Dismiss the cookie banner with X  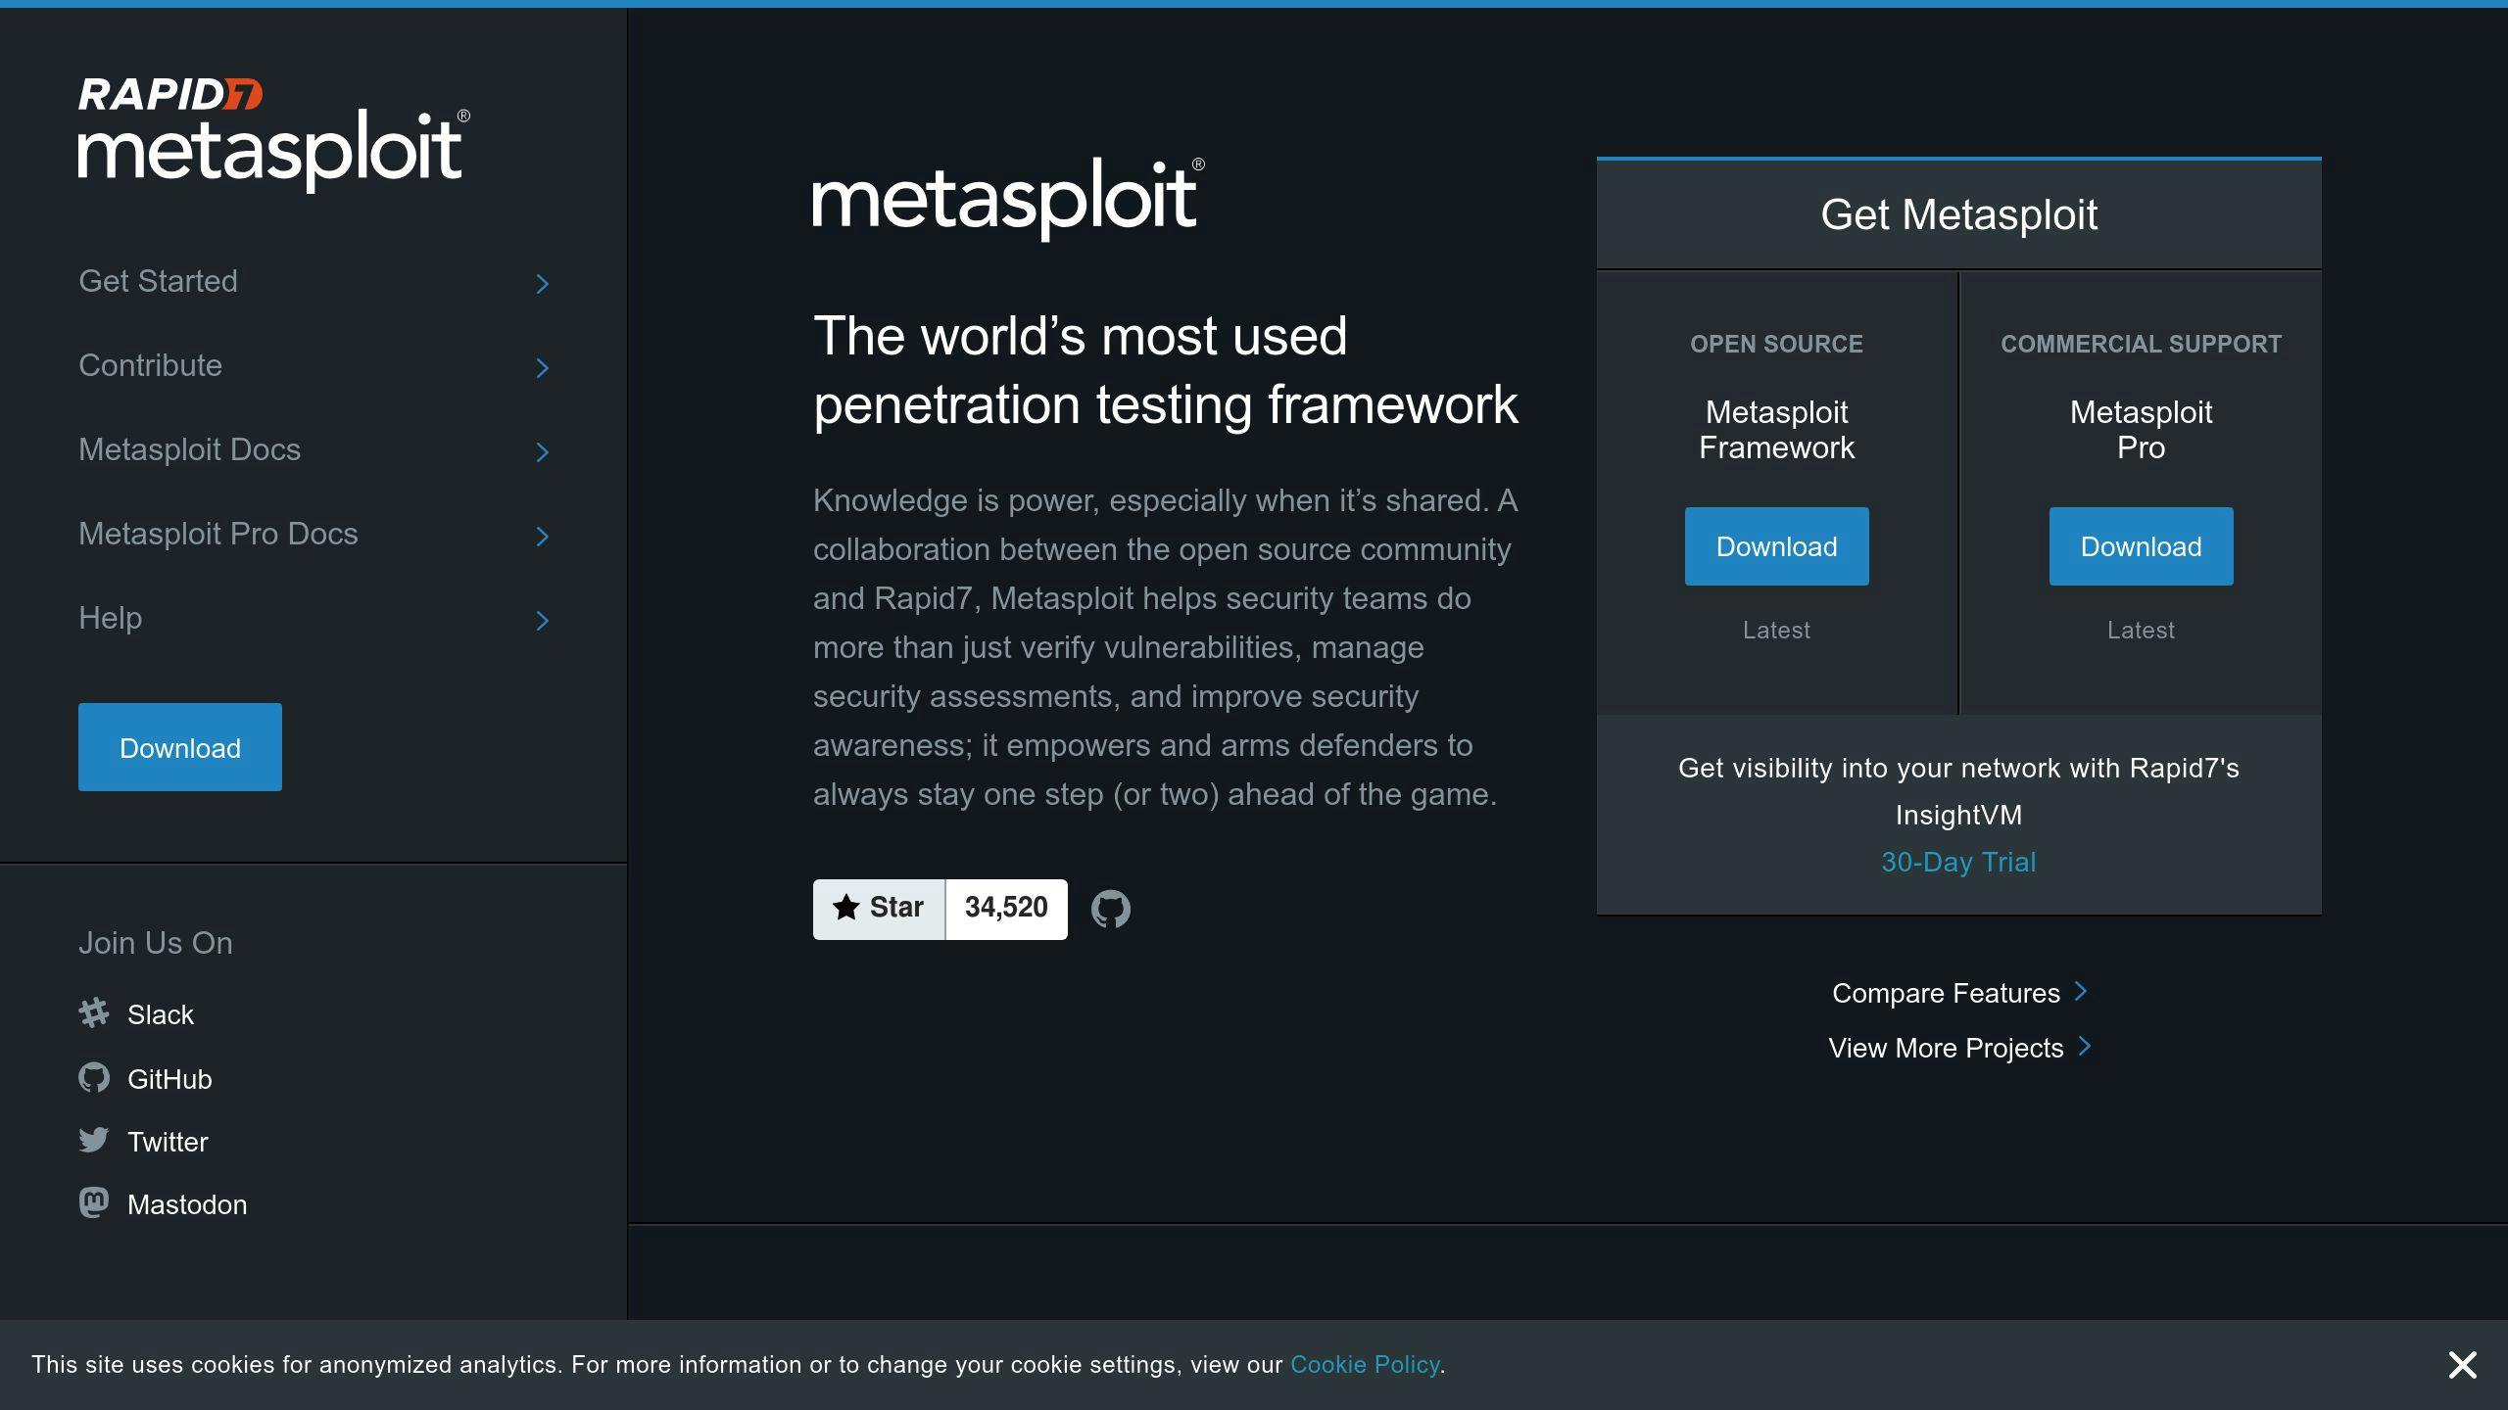(x=2462, y=1364)
